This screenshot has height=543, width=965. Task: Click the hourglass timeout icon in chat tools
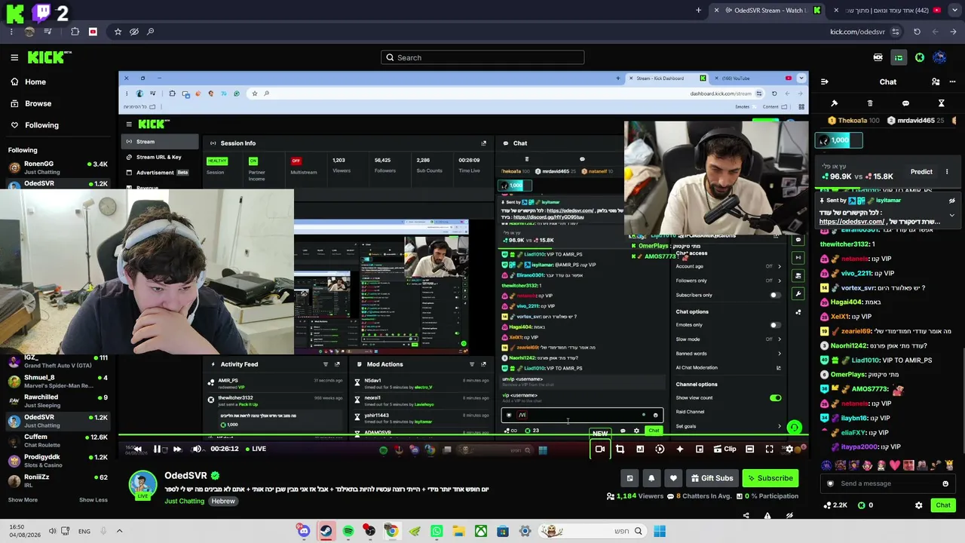941,103
